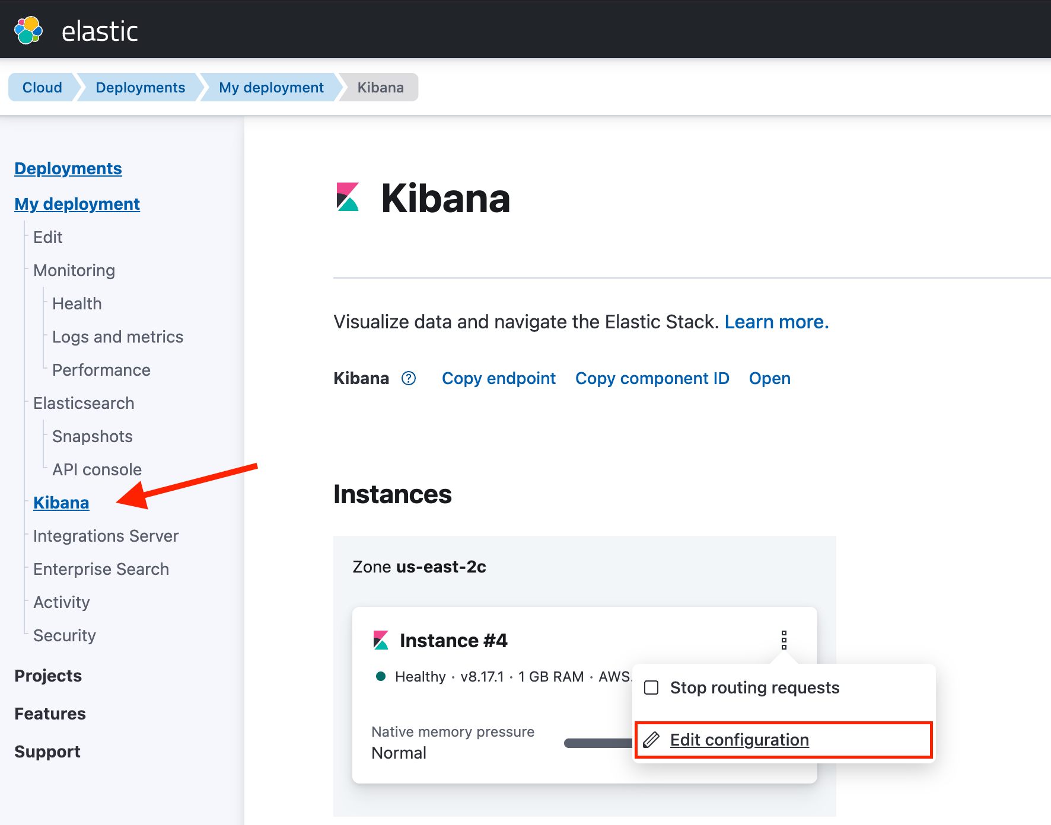Open Instance #4 three-dot options menu
Image resolution: width=1051 pixels, height=825 pixels.
[x=784, y=640]
